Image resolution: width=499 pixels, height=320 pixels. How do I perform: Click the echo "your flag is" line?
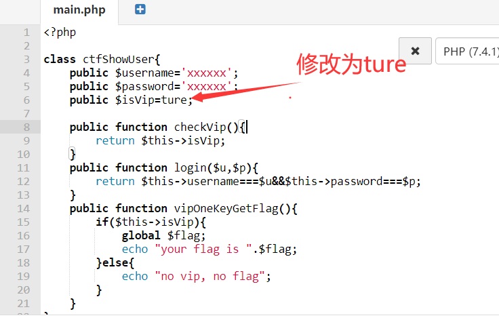pyautogui.click(x=209, y=249)
